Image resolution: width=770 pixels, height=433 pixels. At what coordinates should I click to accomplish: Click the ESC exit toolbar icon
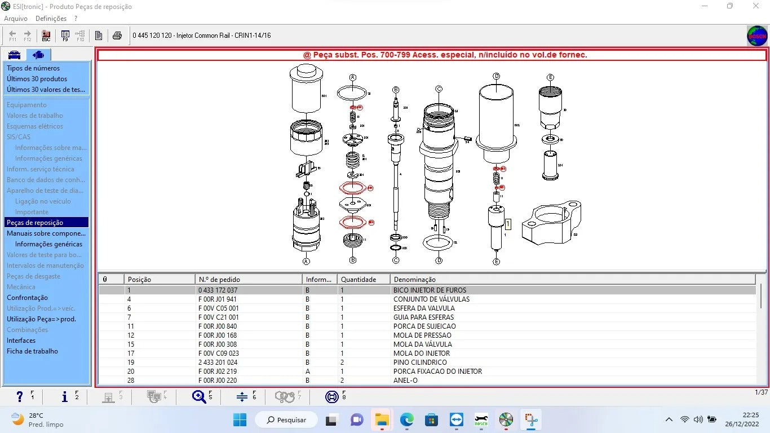point(46,36)
